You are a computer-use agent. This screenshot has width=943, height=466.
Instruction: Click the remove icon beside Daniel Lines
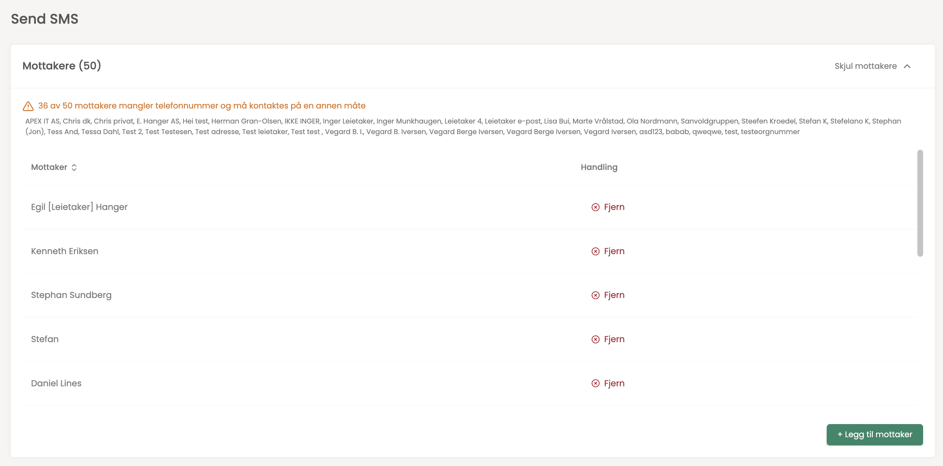click(595, 383)
